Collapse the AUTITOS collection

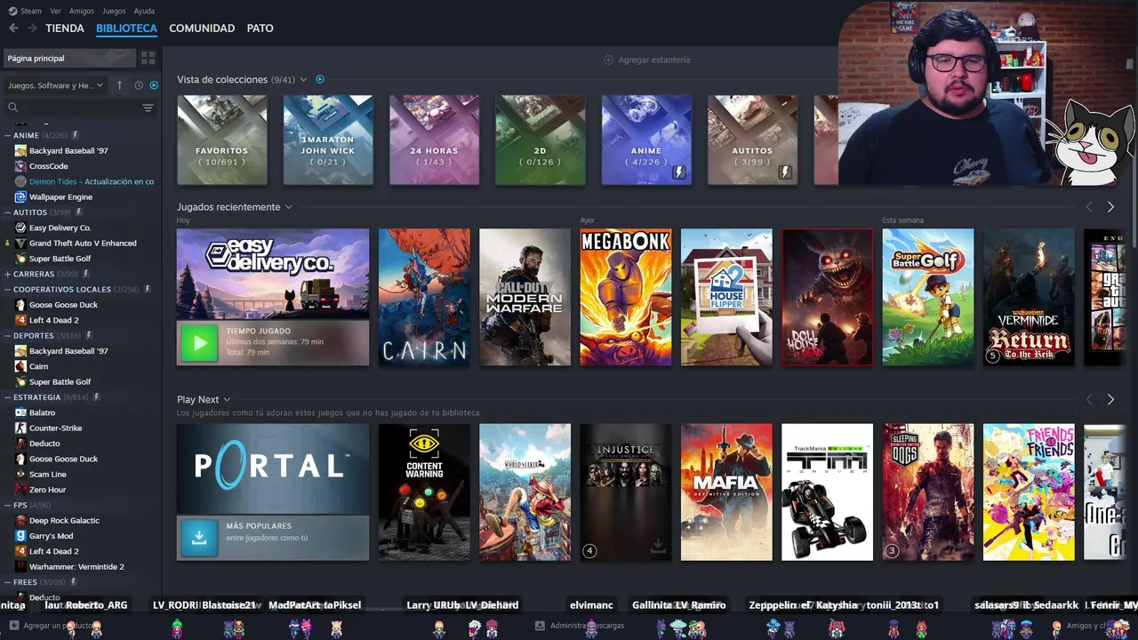point(7,212)
